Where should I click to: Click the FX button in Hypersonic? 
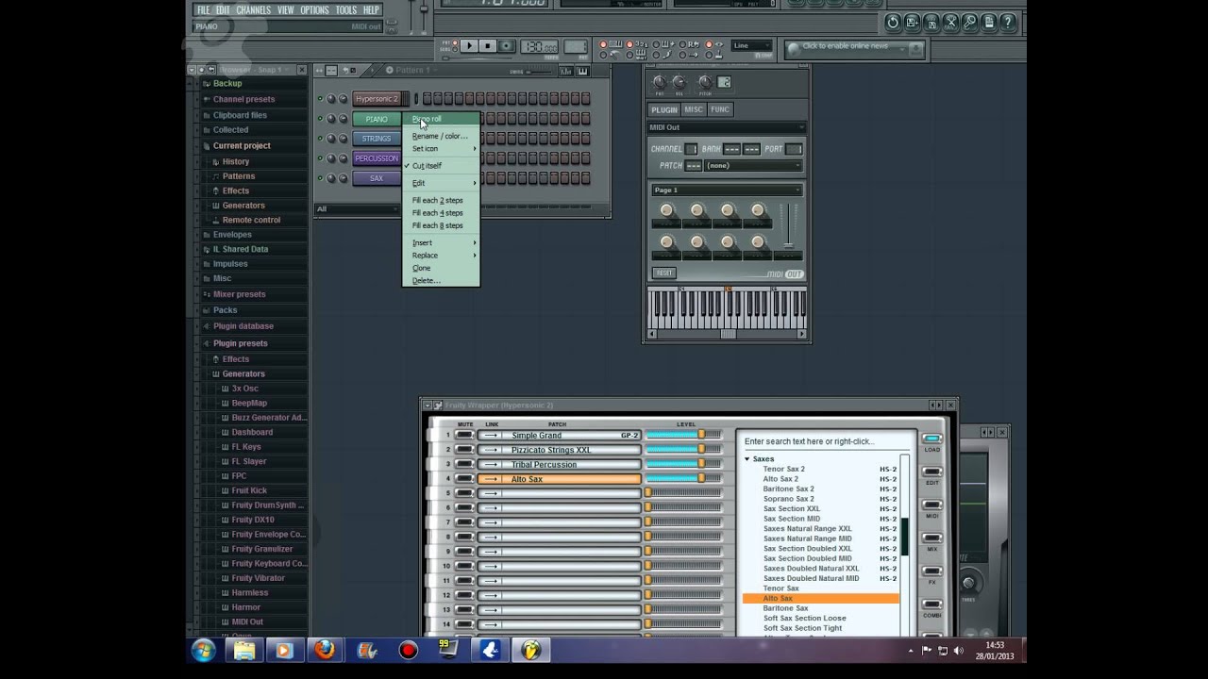click(931, 572)
